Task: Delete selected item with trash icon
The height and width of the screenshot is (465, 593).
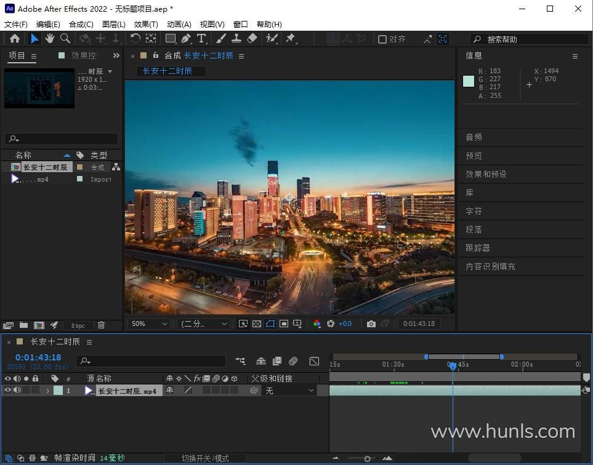Action: point(102,325)
